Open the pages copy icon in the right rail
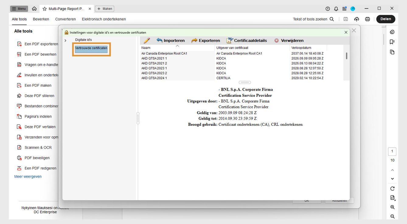This screenshot has height=224, width=407. [x=392, y=52]
